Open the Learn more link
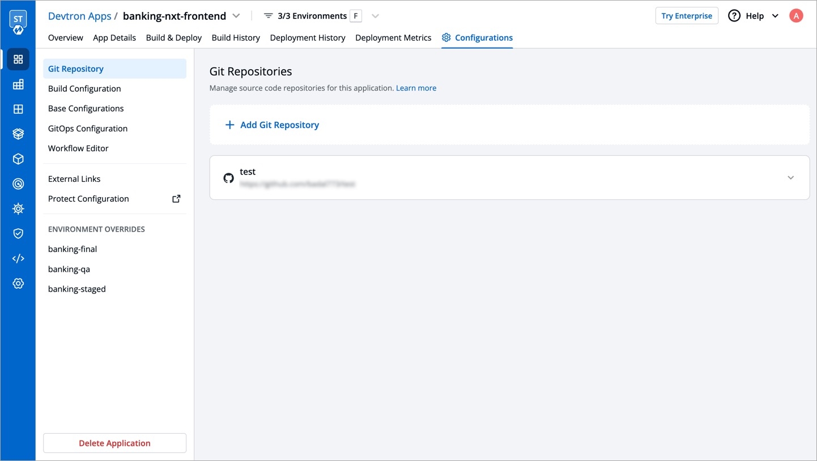Image resolution: width=817 pixels, height=461 pixels. point(416,88)
